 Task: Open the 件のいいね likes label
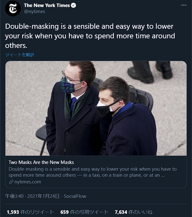[x=140, y=212]
